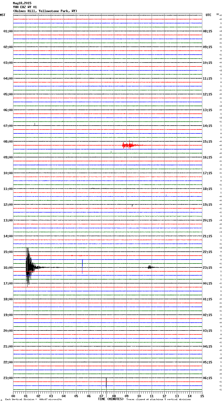This screenshot has width=223, height=403.
Task: Click the MST time zone label
Action: (3, 15)
